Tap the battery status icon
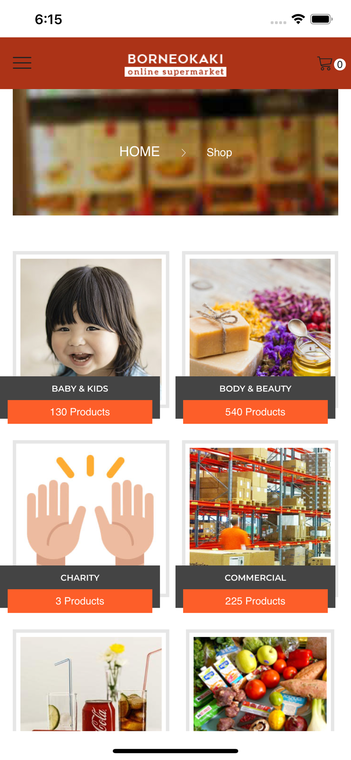The image size is (351, 760). 321,19
